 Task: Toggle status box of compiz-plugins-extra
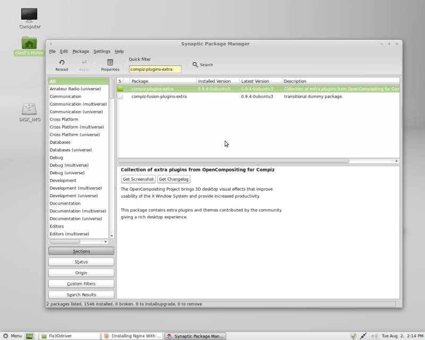click(121, 89)
